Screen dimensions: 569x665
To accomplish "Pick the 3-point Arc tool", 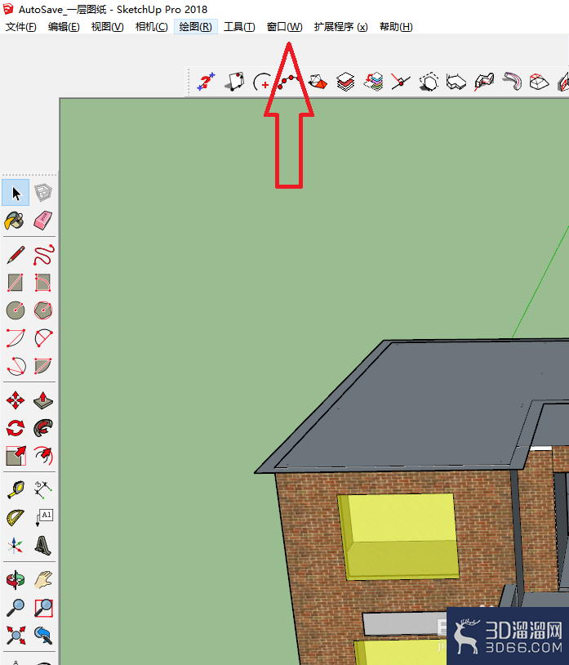I will [x=16, y=366].
